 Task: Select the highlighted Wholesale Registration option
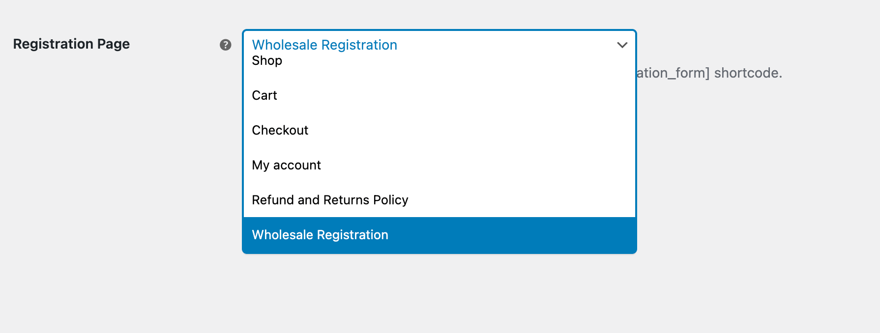pos(320,235)
